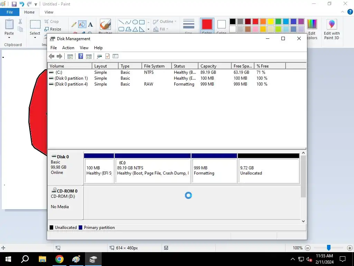
Task: Open Help question-mark icon in Disk Management toolbar
Action: click(81, 56)
